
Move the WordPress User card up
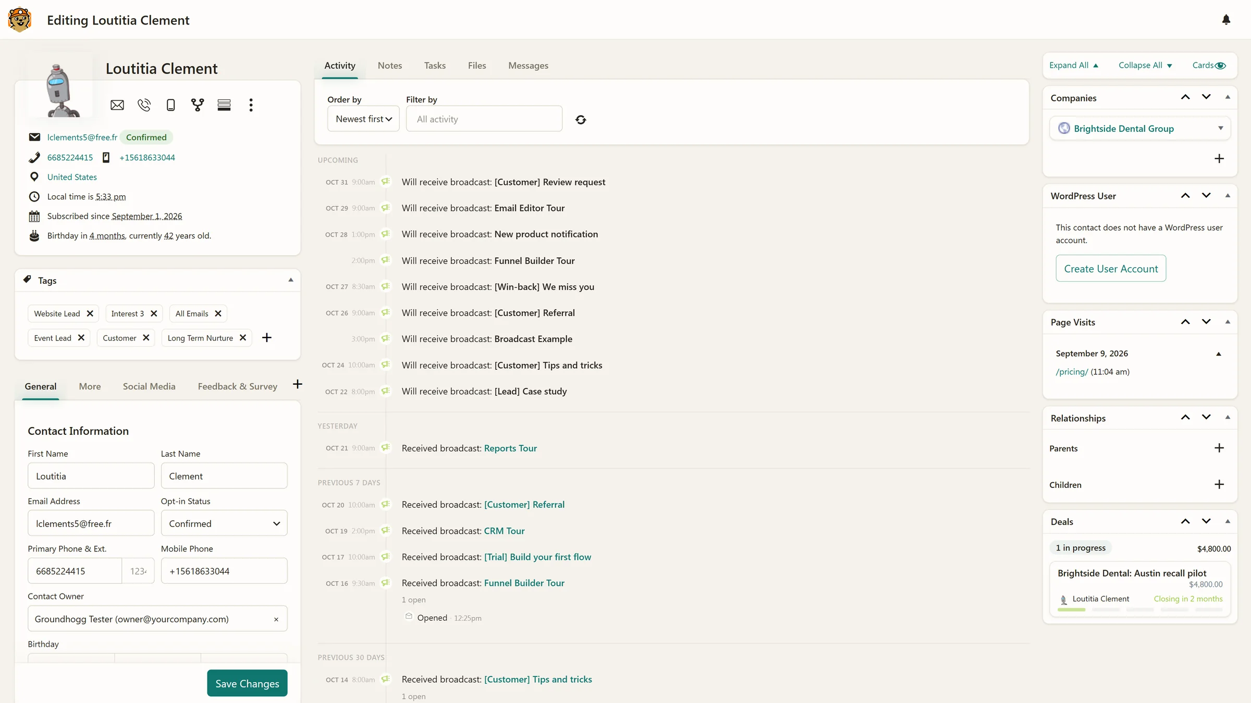1185,196
